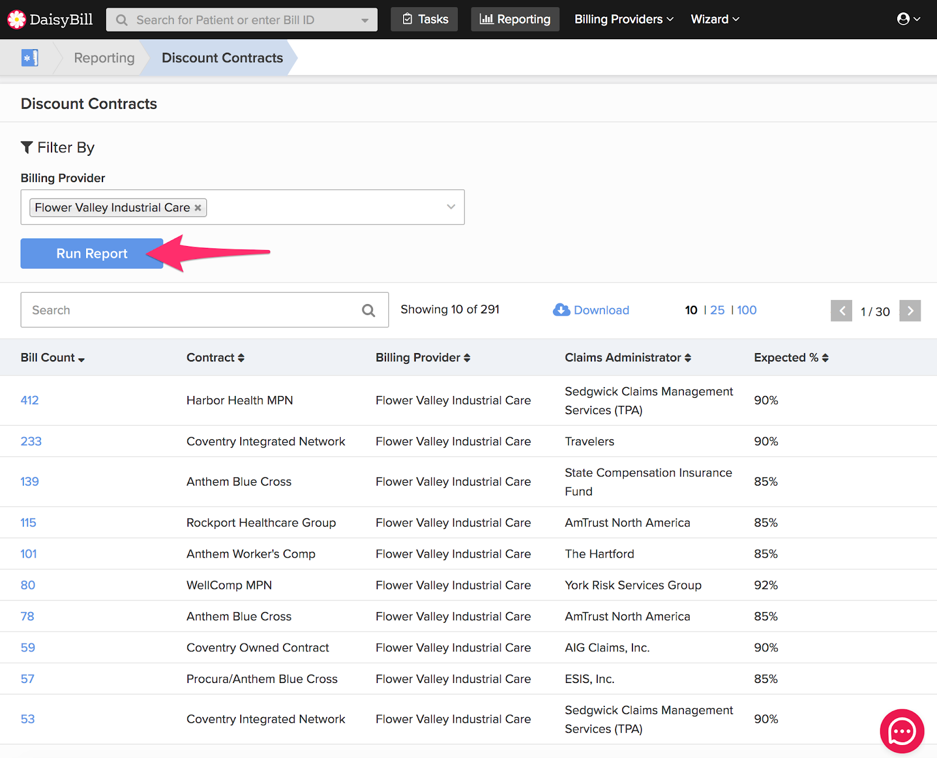Show 10 results per page
937x758 pixels.
[691, 310]
